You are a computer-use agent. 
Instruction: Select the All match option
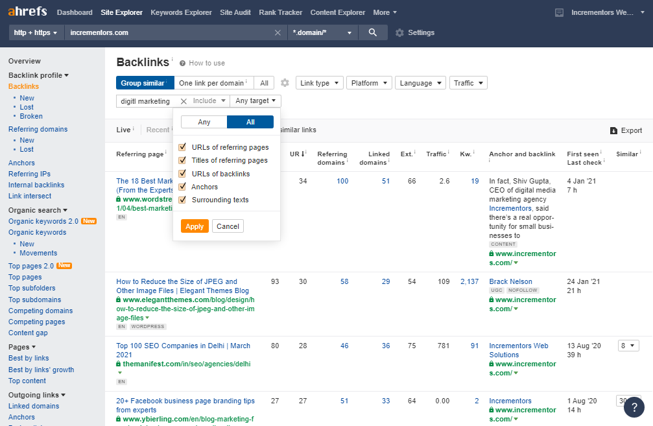coord(250,122)
